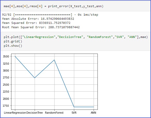Select the plt.plot code line
Screen dimensions: 151x118
[x=75, y=37]
